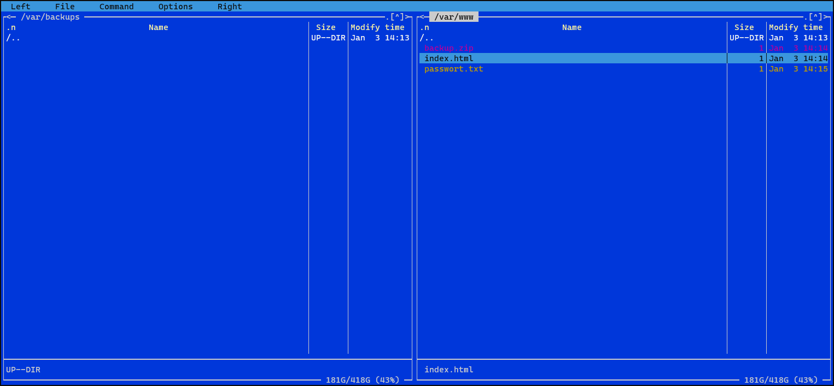834x386 pixels.
Task: Toggle hidden files dot in right panel header
Action: [x=806, y=17]
